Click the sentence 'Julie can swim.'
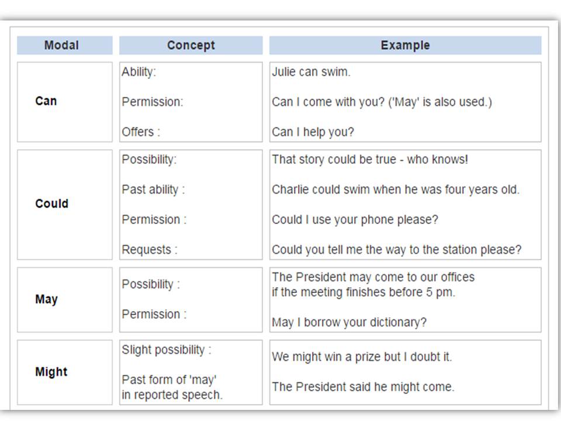 [x=311, y=72]
